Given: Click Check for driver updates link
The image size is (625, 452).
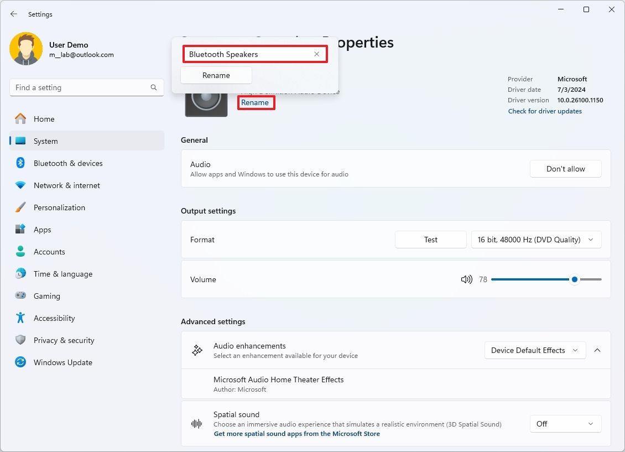Looking at the screenshot, I should (x=545, y=111).
